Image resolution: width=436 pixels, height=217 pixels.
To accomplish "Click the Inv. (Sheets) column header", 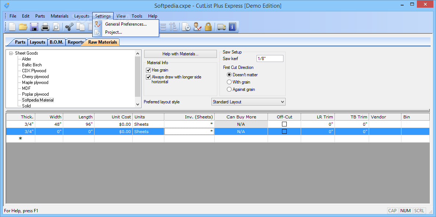I will (x=189, y=117).
